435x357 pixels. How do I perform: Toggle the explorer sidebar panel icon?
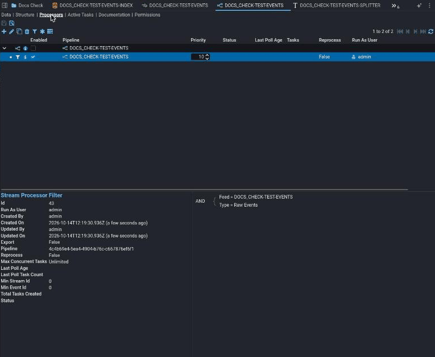[x=5, y=5]
